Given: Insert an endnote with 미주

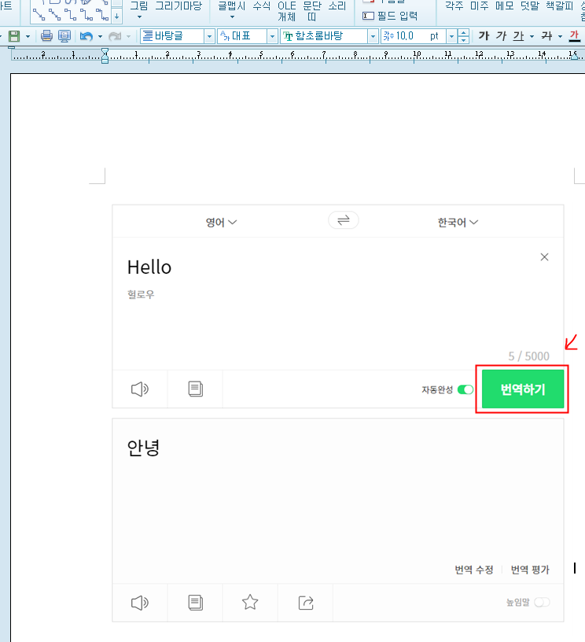Looking at the screenshot, I should (480, 6).
